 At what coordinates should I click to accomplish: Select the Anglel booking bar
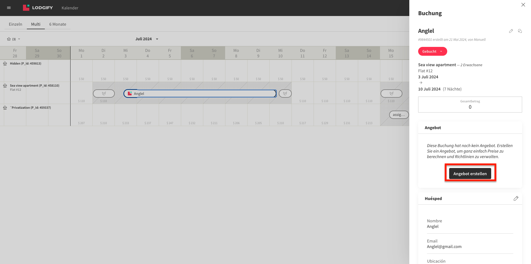(200, 94)
